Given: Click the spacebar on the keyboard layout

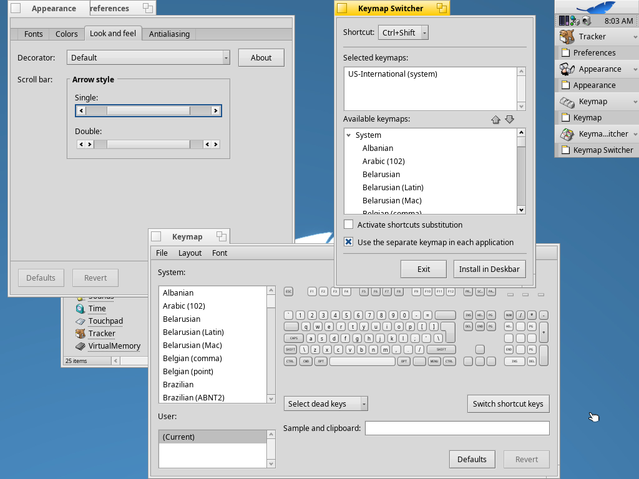Looking at the screenshot, I should (362, 361).
